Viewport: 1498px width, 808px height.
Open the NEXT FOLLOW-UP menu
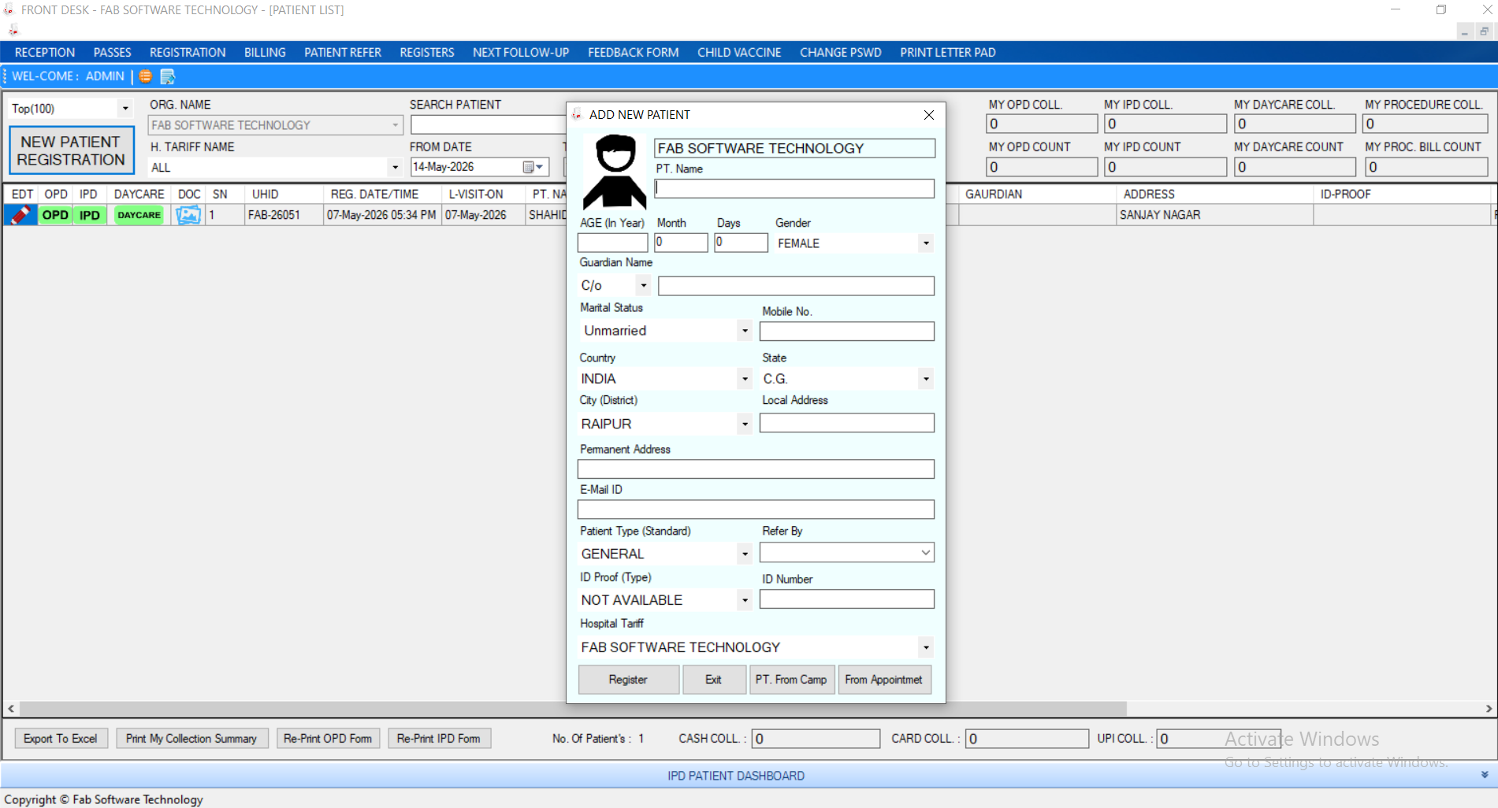[x=521, y=53]
